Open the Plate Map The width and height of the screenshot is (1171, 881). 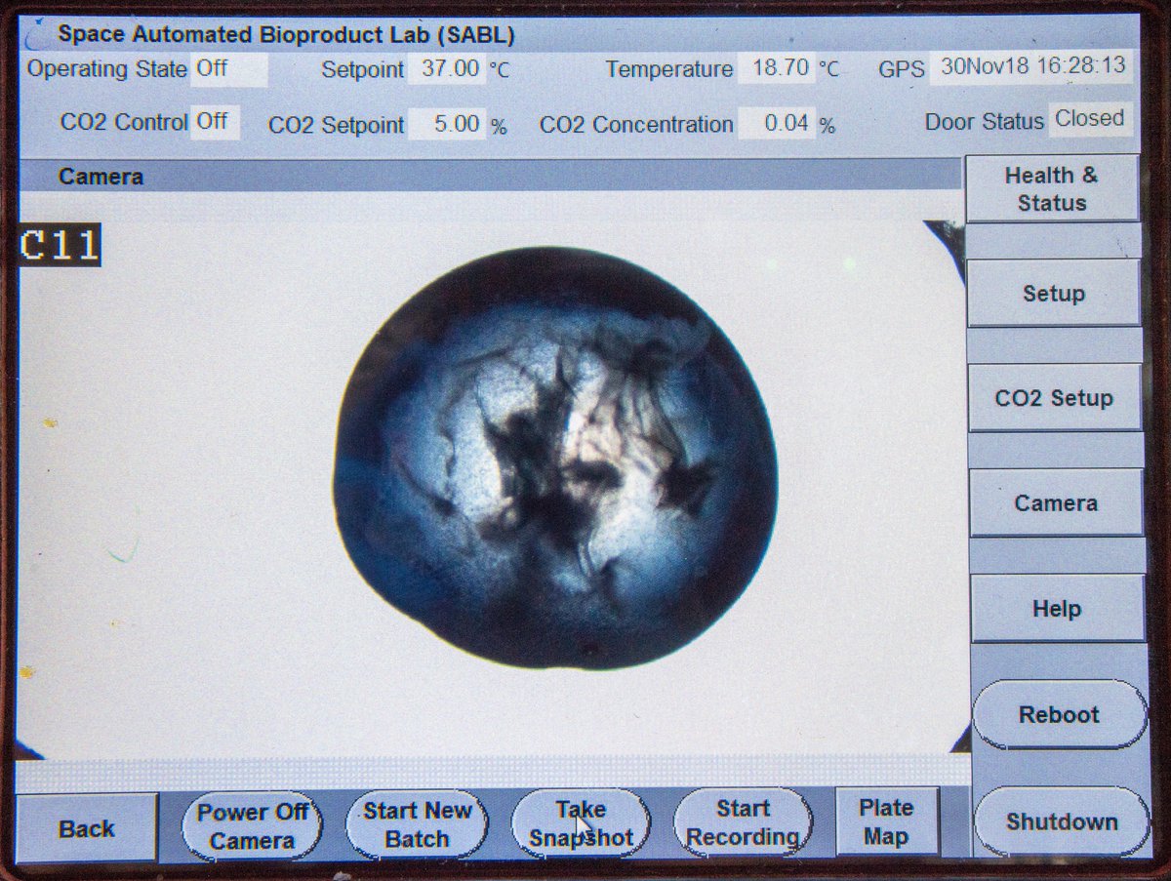tap(886, 821)
